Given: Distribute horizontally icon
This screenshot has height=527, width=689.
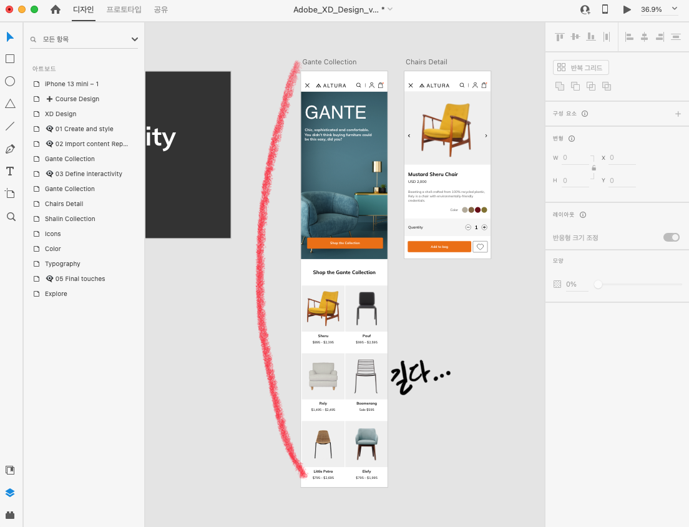Looking at the screenshot, I should (x=607, y=37).
